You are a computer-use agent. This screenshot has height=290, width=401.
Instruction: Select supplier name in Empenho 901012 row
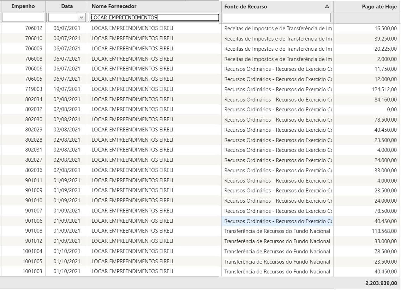pyautogui.click(x=132, y=241)
